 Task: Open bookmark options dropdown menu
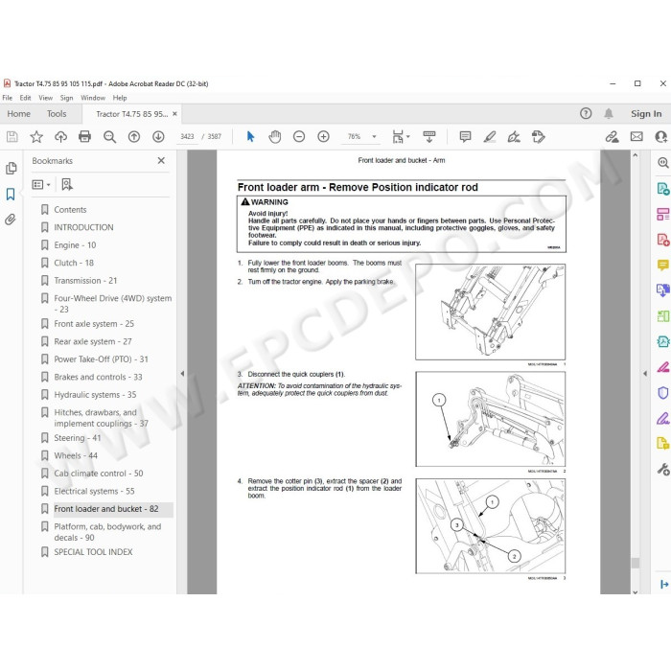point(41,184)
